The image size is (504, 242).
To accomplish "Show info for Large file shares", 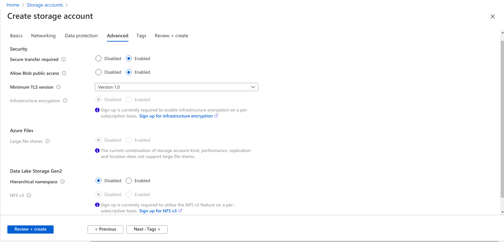I will click(x=48, y=141).
